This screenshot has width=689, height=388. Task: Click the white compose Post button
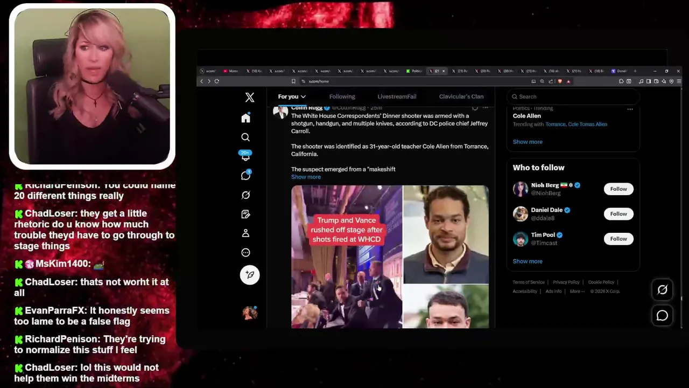click(250, 275)
